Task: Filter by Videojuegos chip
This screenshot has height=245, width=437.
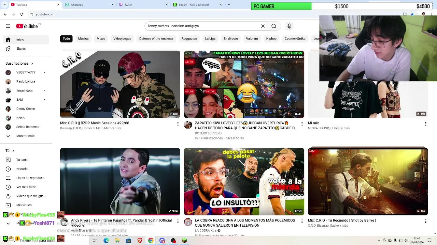Action: pos(122,39)
